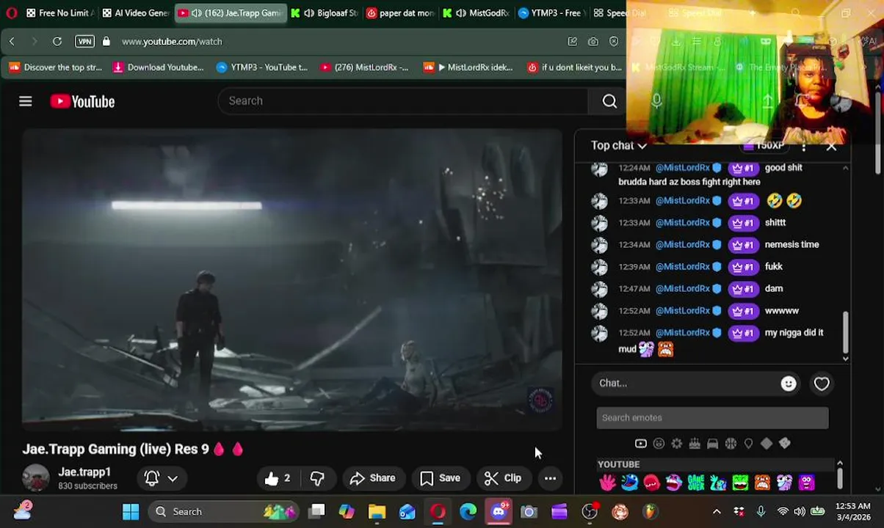Open the Jae.trapp1 channel name link
Image resolution: width=884 pixels, height=528 pixels.
84,472
